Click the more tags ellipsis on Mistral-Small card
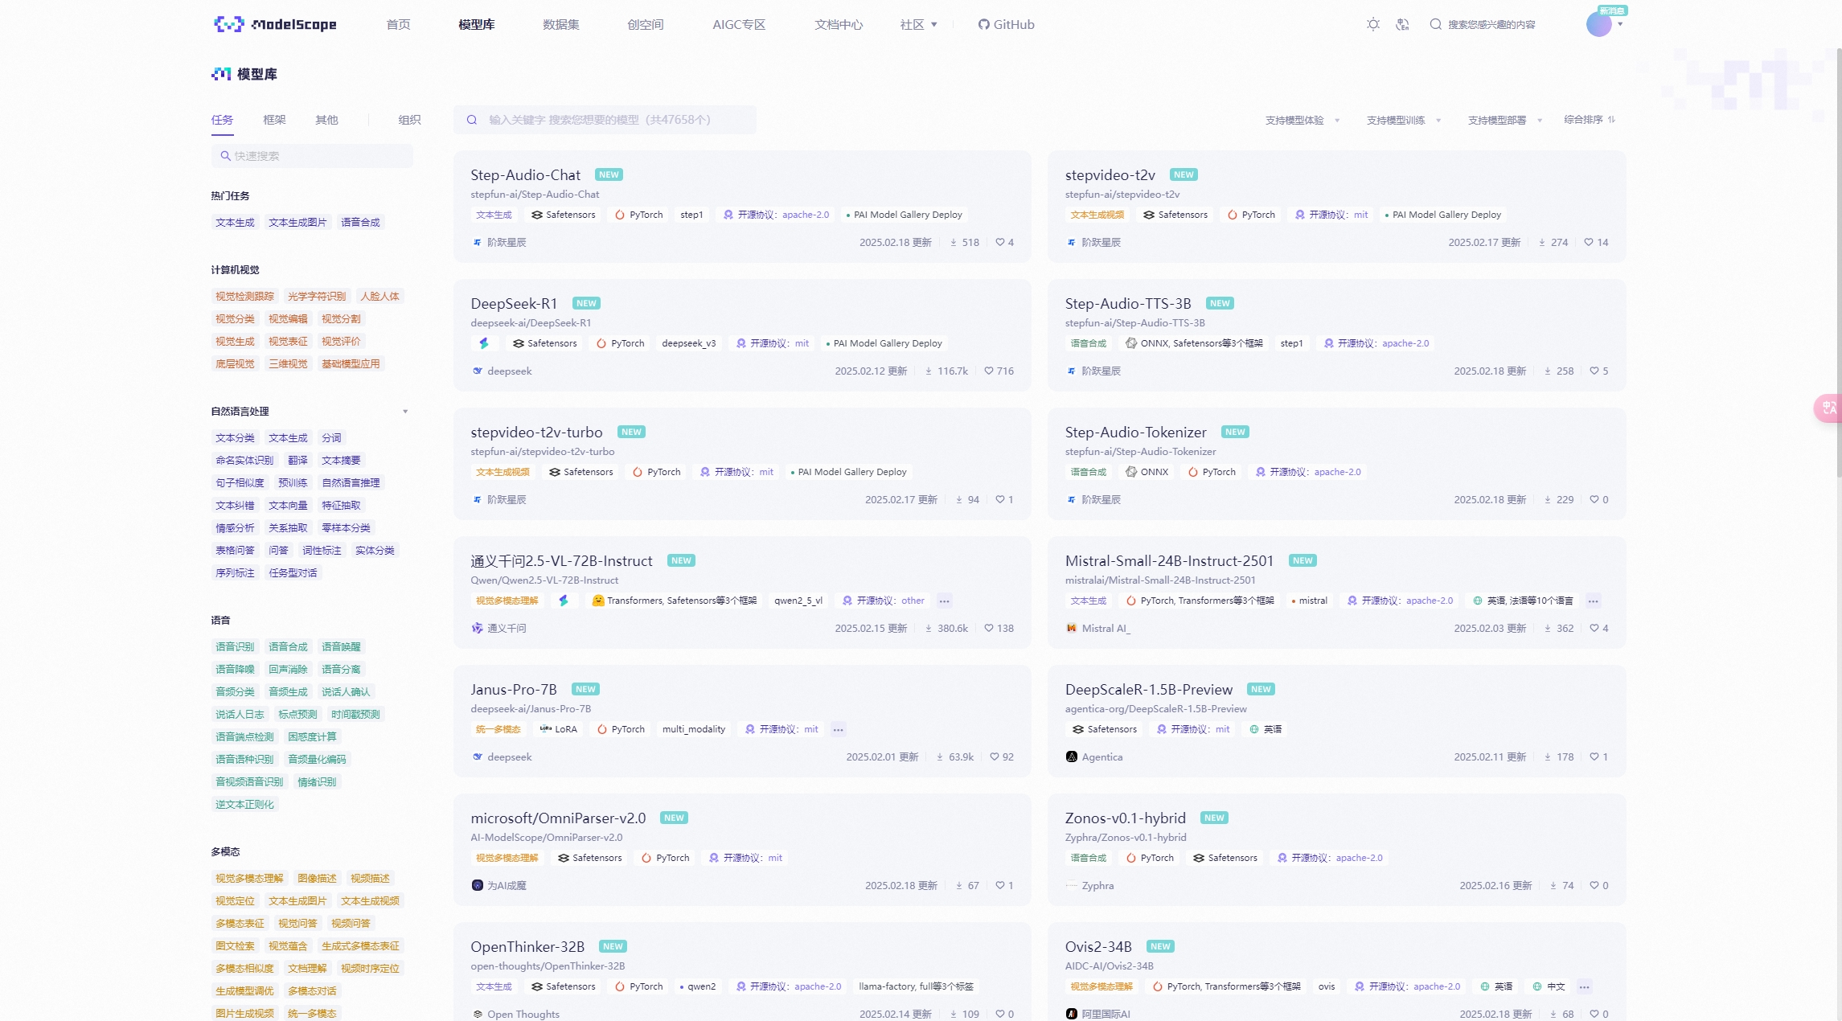Screen dimensions: 1842x1021 (x=1594, y=601)
